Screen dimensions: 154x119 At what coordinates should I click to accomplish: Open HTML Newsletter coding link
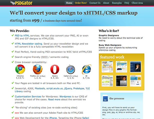pyautogui.click(x=29, y=44)
